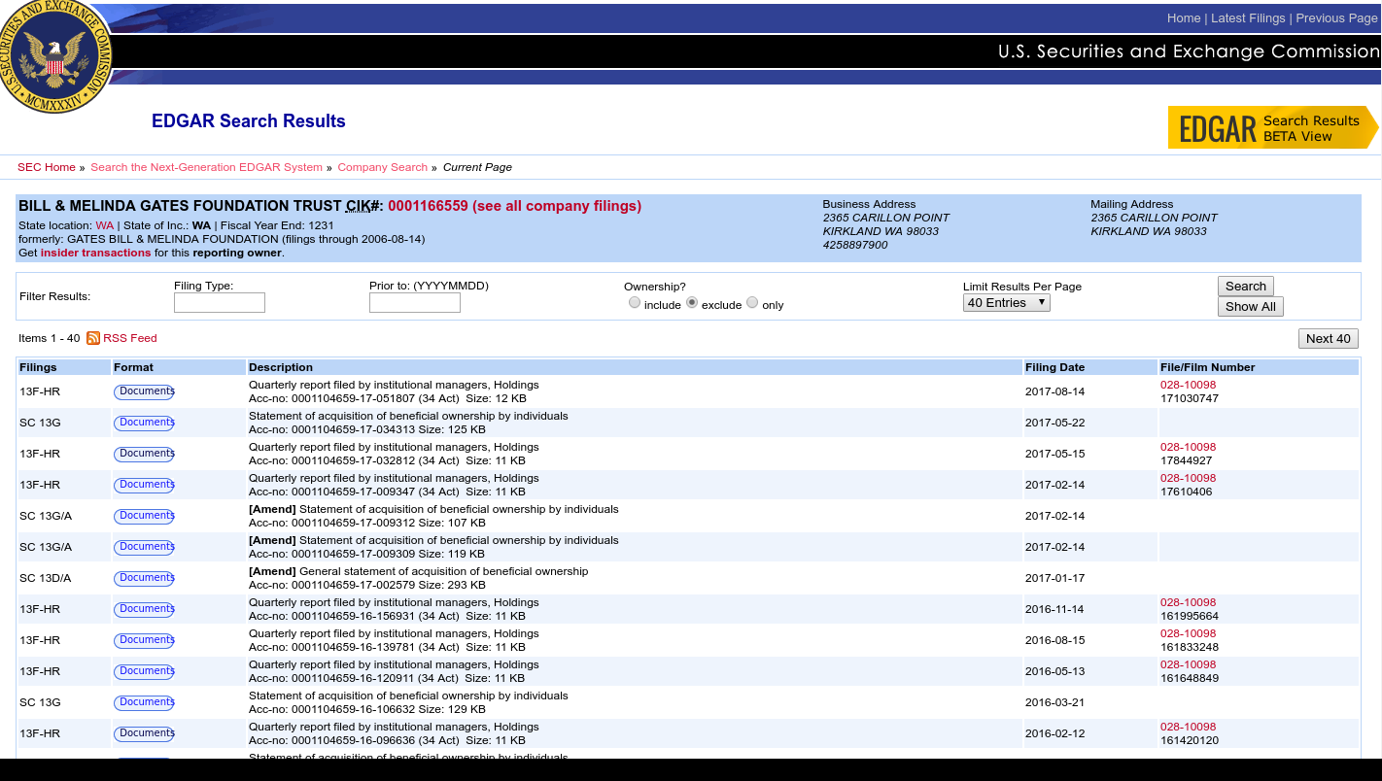Viewport: 1382px width, 781px height.
Task: Open Latest Filings link
Action: point(1248,18)
